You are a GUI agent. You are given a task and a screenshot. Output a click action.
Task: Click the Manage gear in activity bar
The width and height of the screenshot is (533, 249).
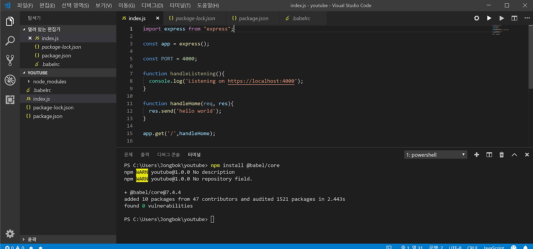(x=10, y=234)
